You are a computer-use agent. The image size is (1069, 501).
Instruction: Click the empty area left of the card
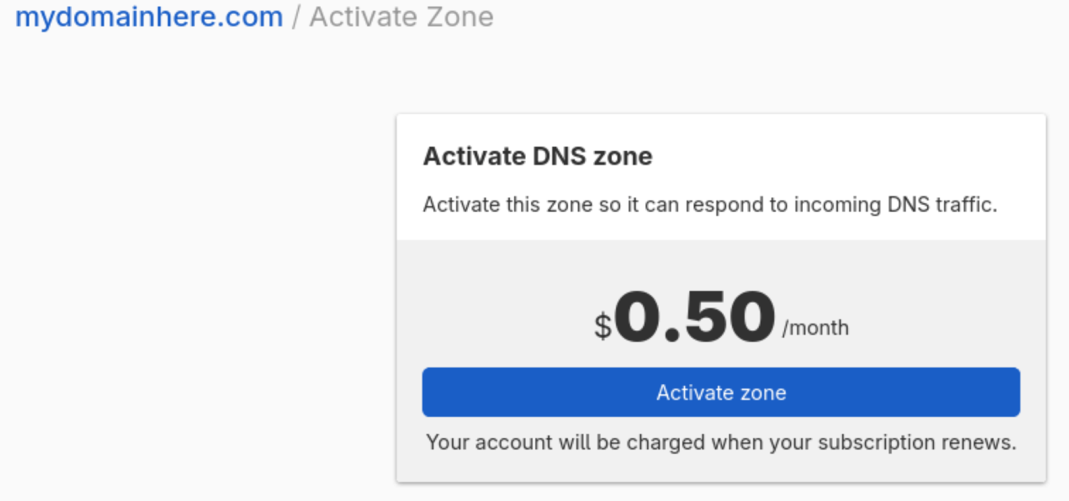click(195, 278)
